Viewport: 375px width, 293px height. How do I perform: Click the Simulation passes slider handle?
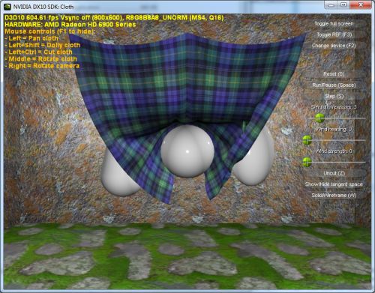click(319, 118)
